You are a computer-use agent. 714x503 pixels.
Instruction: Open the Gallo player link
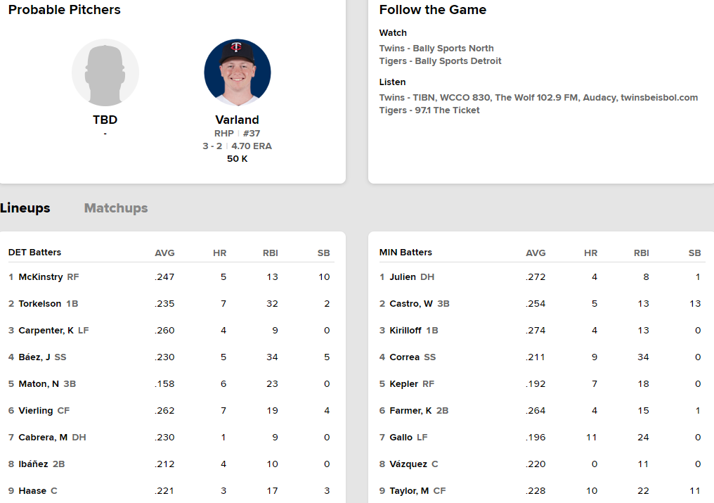pos(401,438)
